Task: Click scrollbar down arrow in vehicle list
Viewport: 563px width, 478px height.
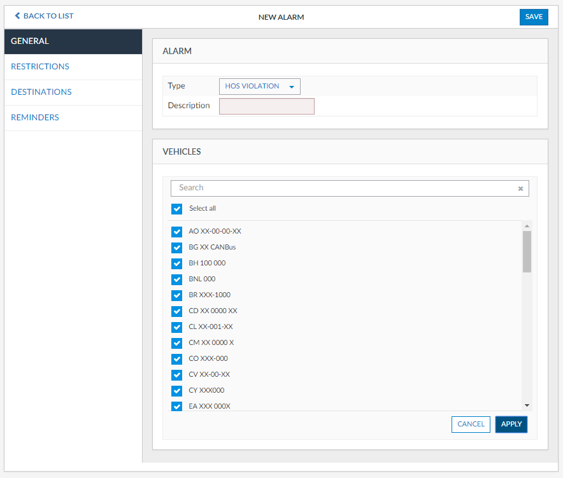Action: (527, 405)
